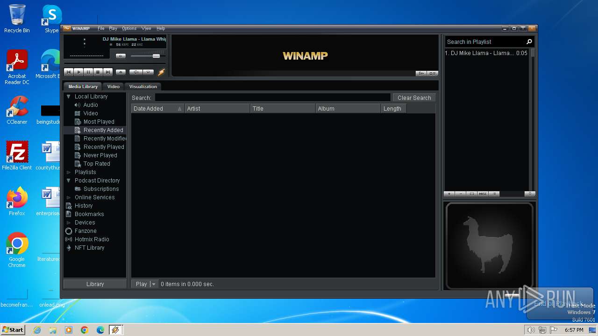
Task: Click the playlist Remove (−) button
Action: [461, 194]
